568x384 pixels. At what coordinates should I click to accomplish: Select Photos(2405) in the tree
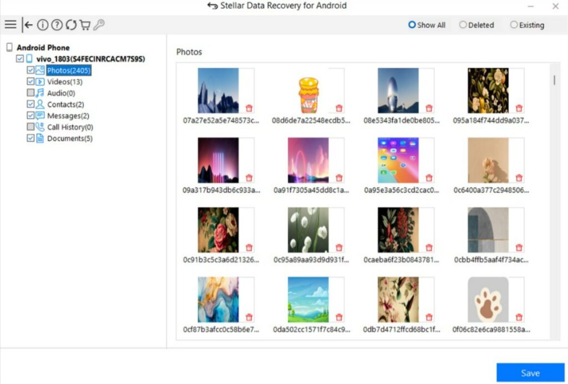click(69, 70)
